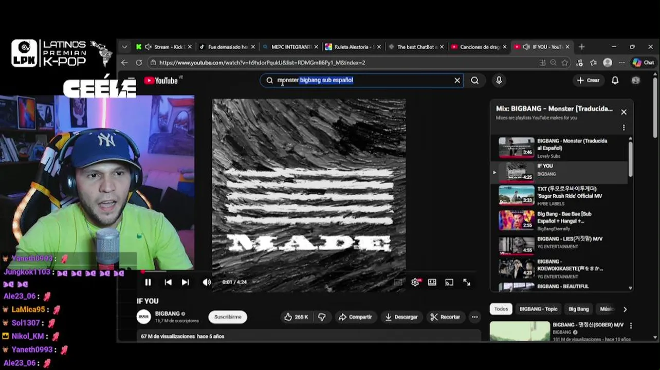Dislike the IF YOU video
The height and width of the screenshot is (370, 660).
click(x=322, y=317)
